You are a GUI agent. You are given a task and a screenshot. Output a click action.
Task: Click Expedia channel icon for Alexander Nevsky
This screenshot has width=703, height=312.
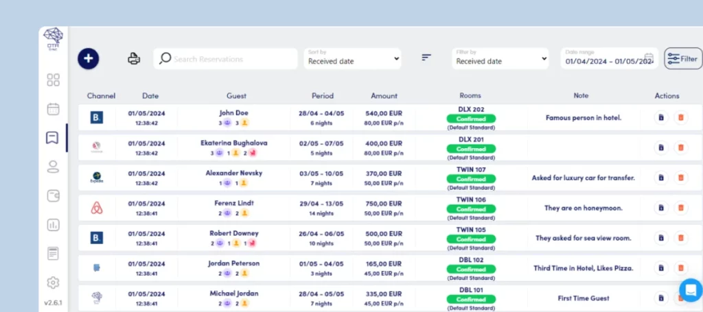coord(97,178)
